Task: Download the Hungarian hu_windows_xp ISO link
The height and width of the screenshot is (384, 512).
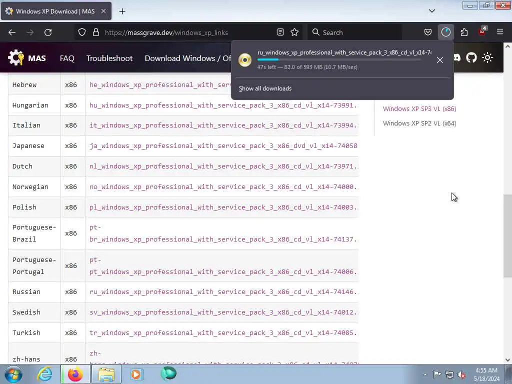Action: click(x=223, y=105)
